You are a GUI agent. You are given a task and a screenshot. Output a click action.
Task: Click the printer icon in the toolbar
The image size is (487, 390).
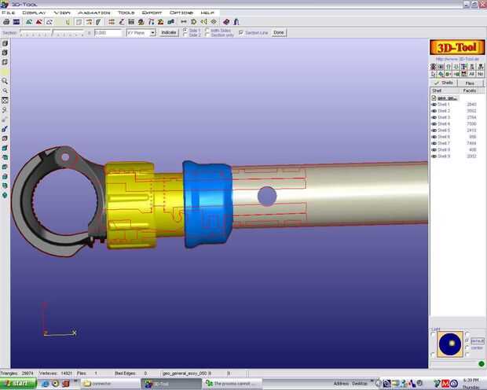(x=6, y=22)
